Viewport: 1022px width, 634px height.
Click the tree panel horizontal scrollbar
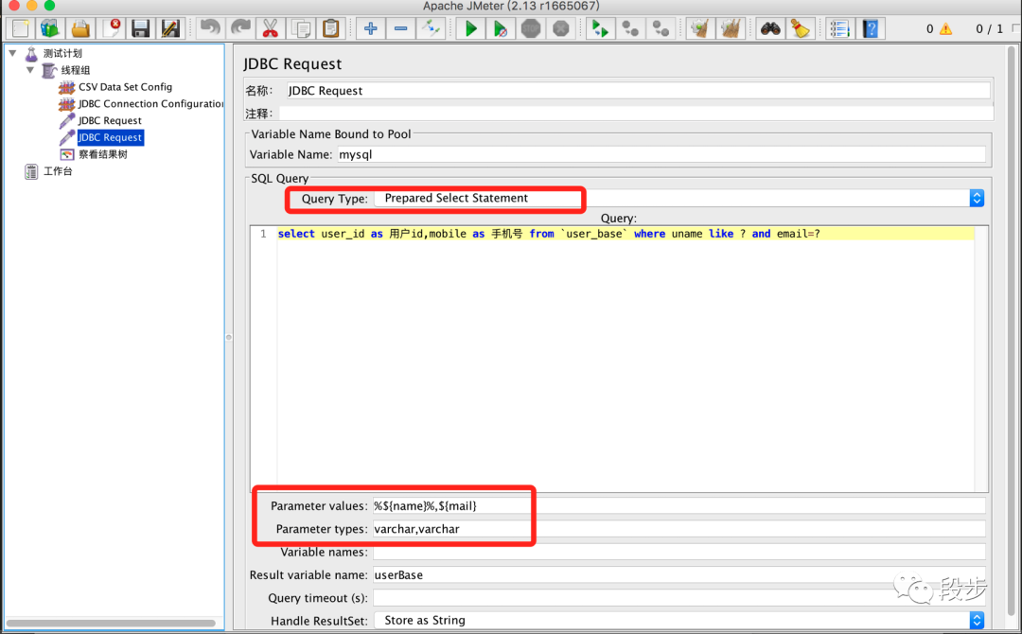(111, 624)
